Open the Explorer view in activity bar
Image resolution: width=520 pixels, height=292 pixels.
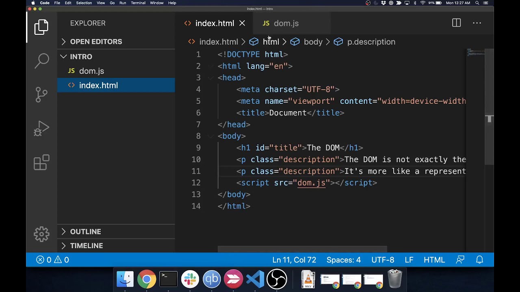click(41, 27)
